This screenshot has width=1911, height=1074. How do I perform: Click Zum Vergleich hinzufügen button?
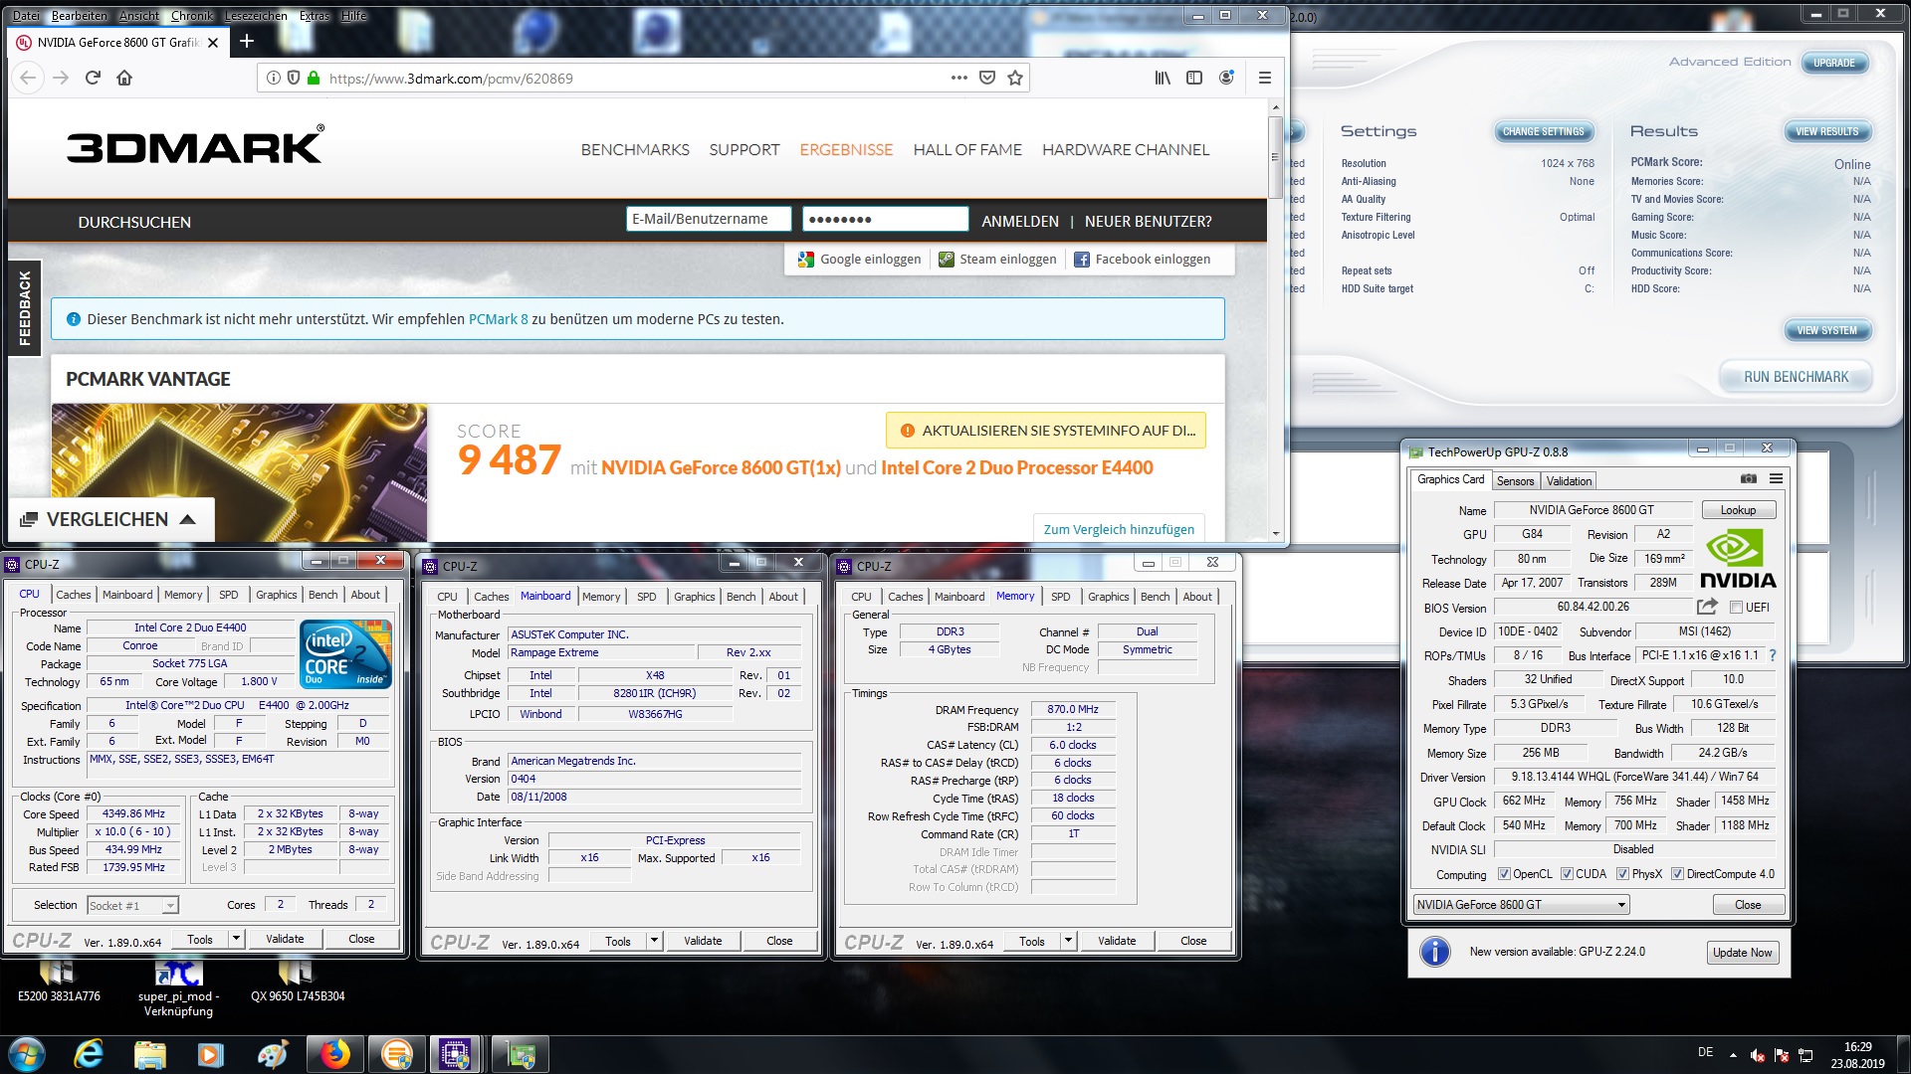click(1119, 529)
